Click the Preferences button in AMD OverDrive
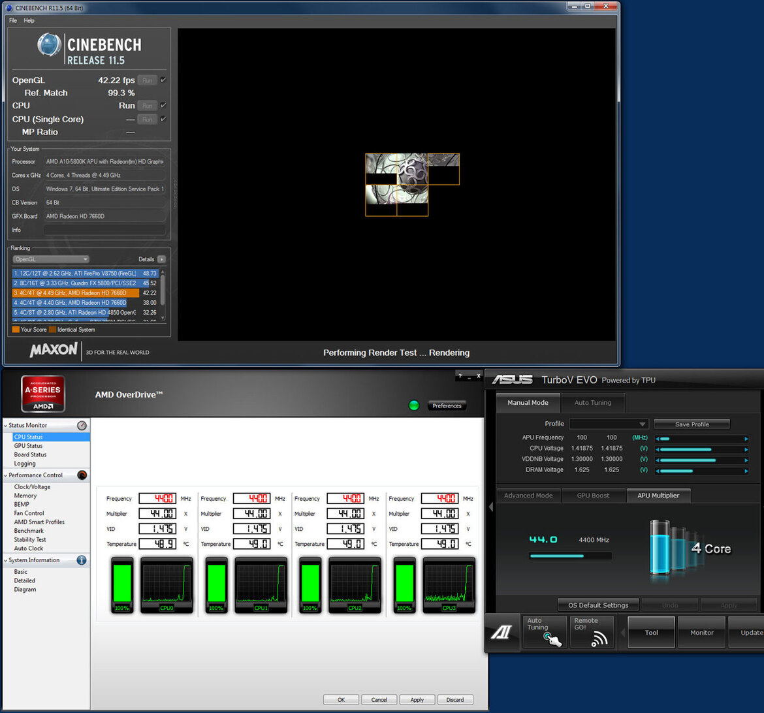 (x=447, y=405)
